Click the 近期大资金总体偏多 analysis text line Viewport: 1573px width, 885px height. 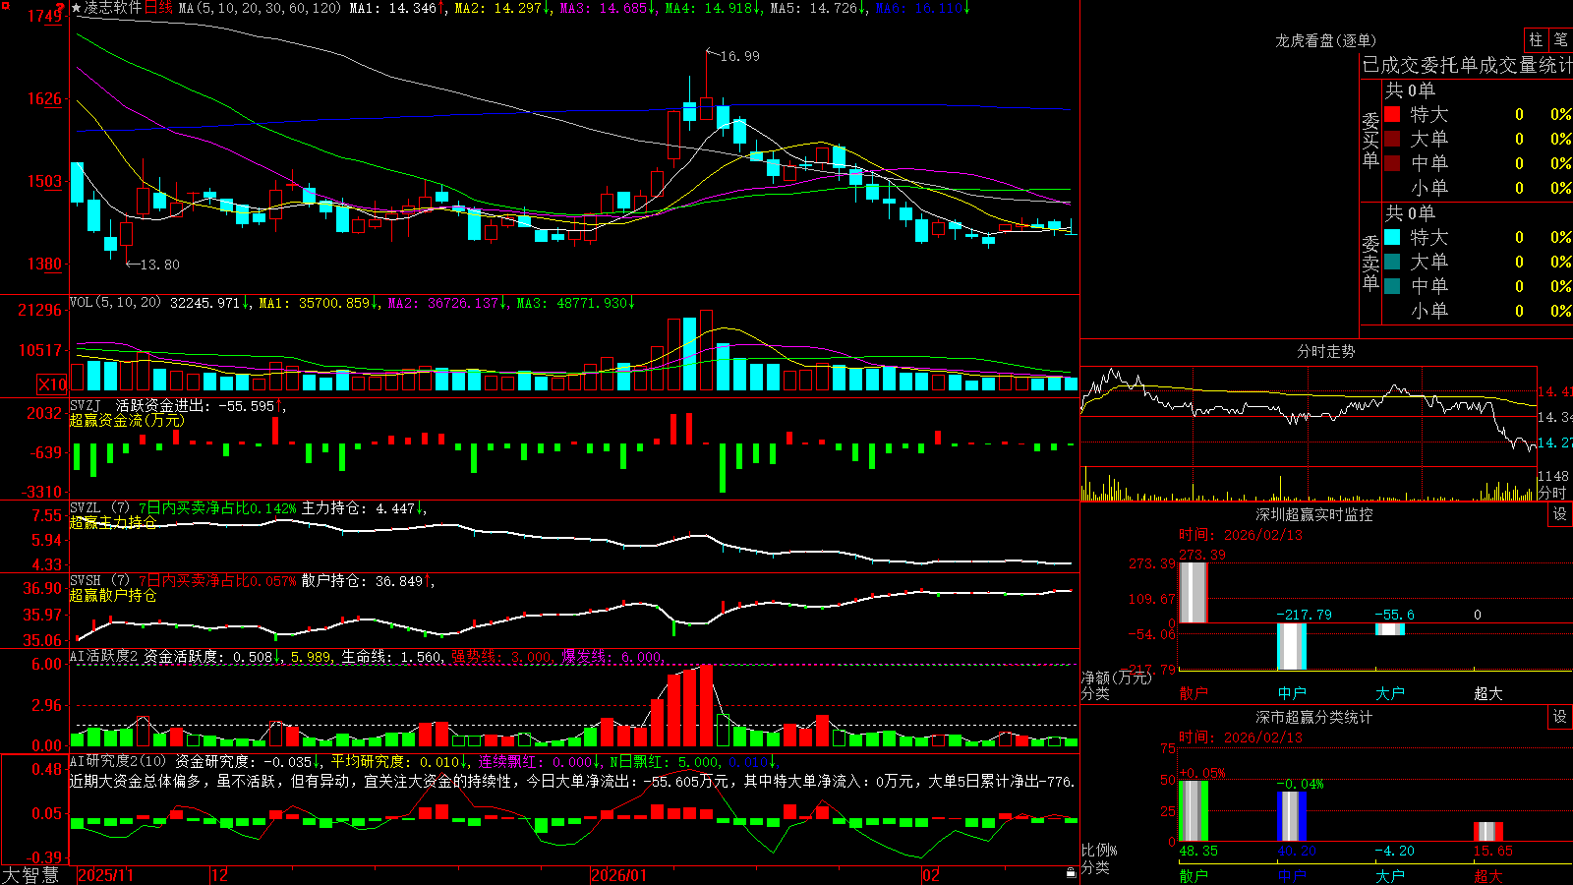click(x=571, y=781)
